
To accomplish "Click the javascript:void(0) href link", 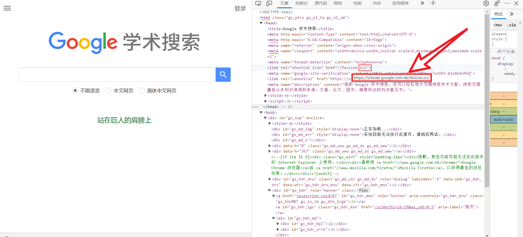I will point(316,196).
